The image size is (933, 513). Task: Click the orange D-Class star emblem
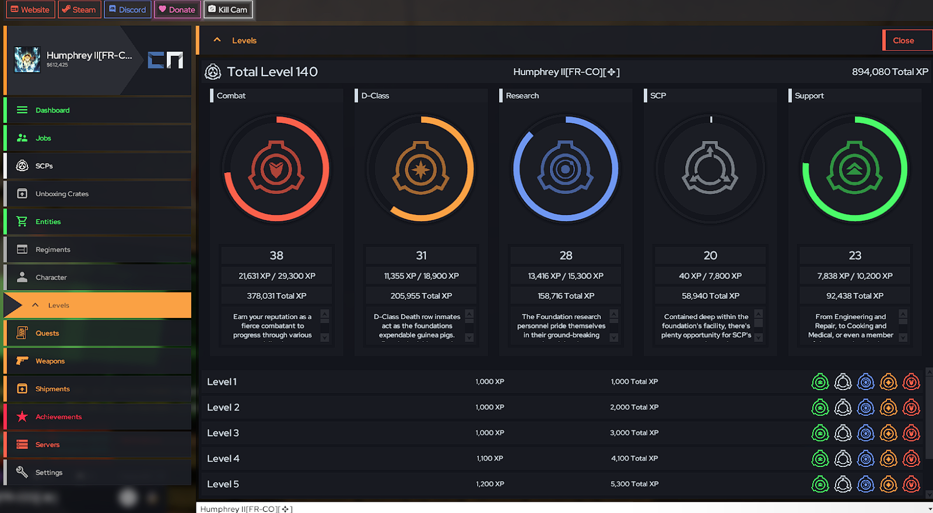pos(421,169)
